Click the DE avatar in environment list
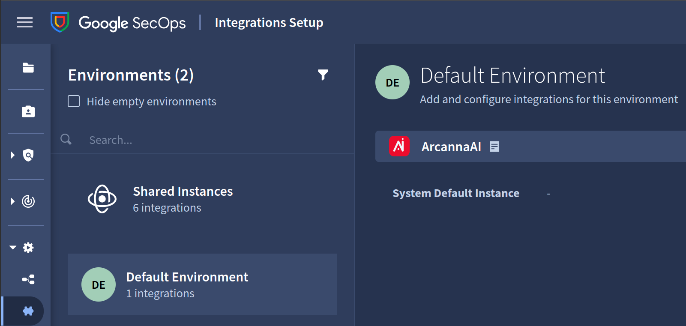Viewport: 686px width, 326px height. click(99, 284)
